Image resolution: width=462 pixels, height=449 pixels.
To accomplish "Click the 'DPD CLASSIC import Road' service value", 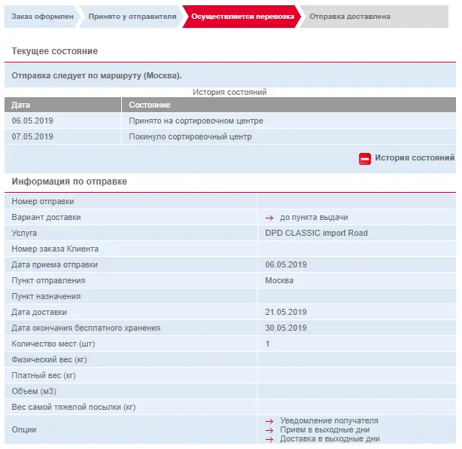I will click(316, 233).
